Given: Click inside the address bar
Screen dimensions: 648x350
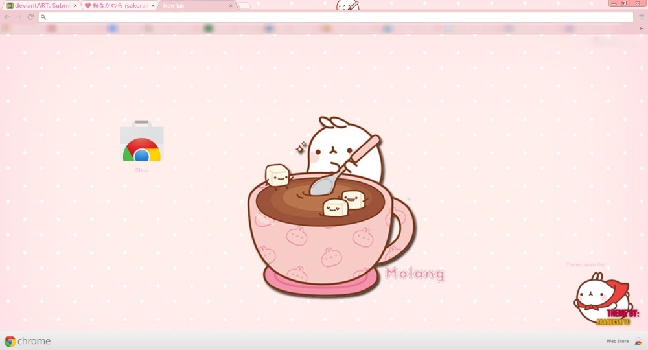Looking at the screenshot, I should [x=324, y=17].
